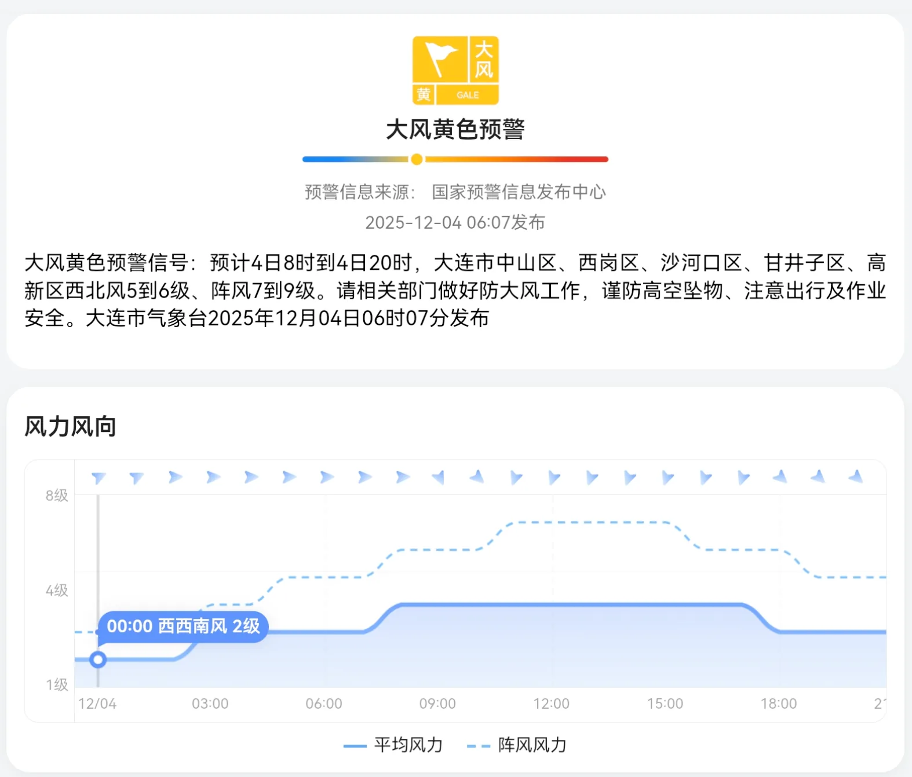Click the 2025-12-04 06:07发布 timestamp
The width and height of the screenshot is (912, 777).
455,222
